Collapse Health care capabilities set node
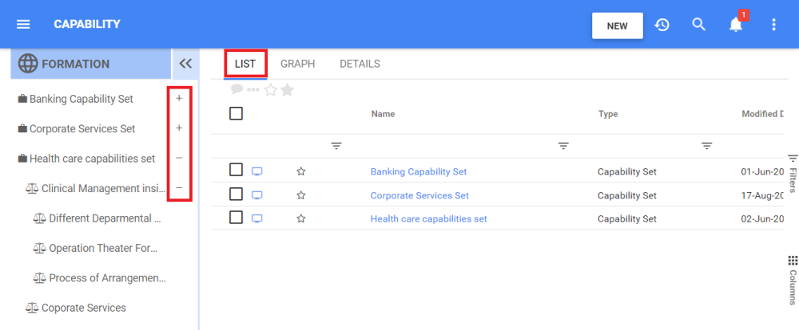 pyautogui.click(x=179, y=159)
